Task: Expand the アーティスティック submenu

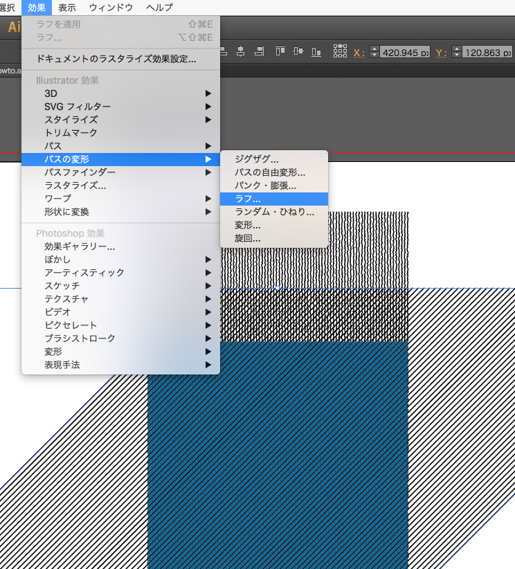Action: coord(121,273)
